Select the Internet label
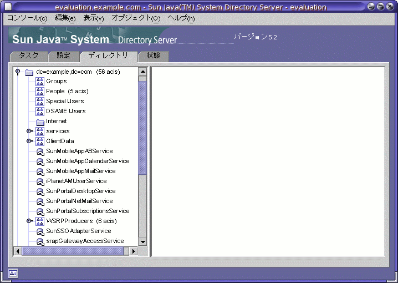The image size is (398, 283). 57,121
